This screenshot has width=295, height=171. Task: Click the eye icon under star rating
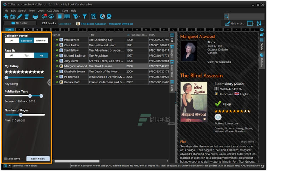(x=218, y=117)
